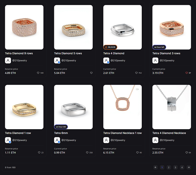Open Tetra 6mm item title

pos(61,133)
